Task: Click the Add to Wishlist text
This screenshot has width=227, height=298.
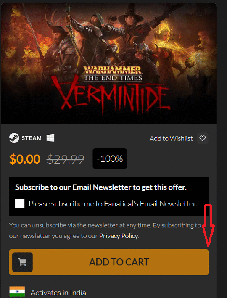Action: [x=171, y=138]
